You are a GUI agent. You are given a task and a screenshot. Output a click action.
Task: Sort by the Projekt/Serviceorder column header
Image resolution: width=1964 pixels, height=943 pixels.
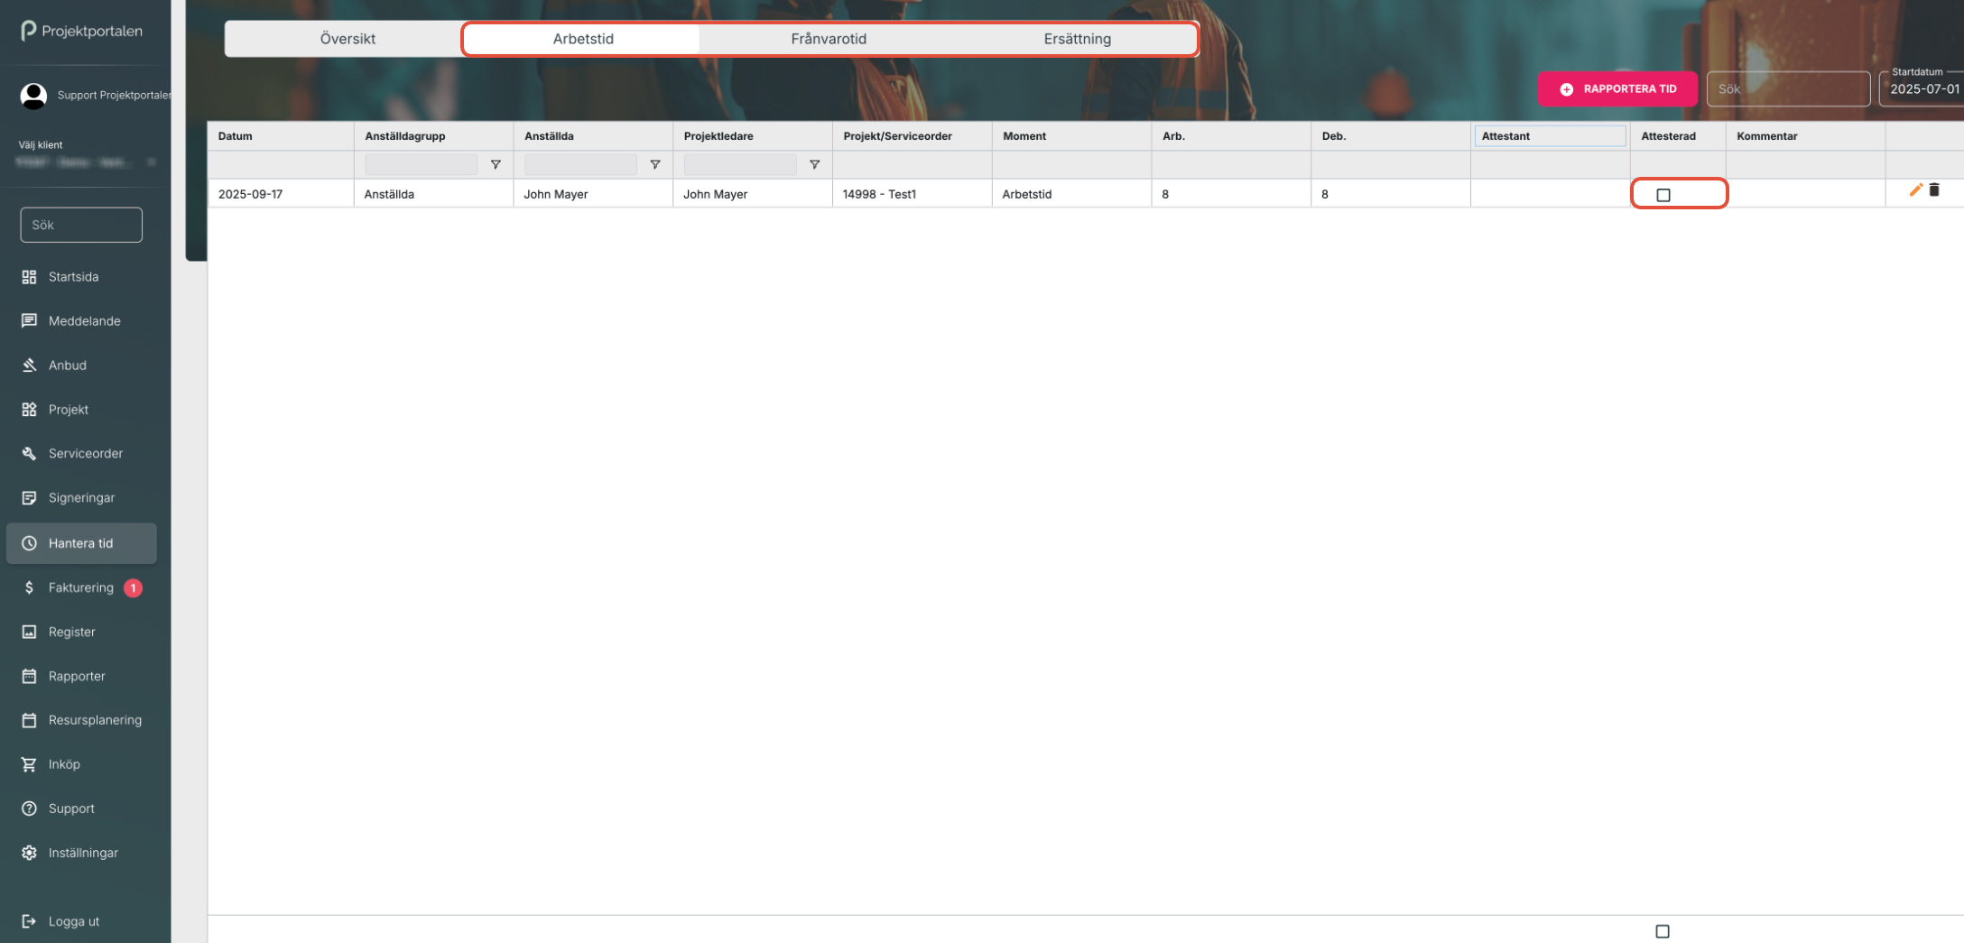[x=912, y=136]
